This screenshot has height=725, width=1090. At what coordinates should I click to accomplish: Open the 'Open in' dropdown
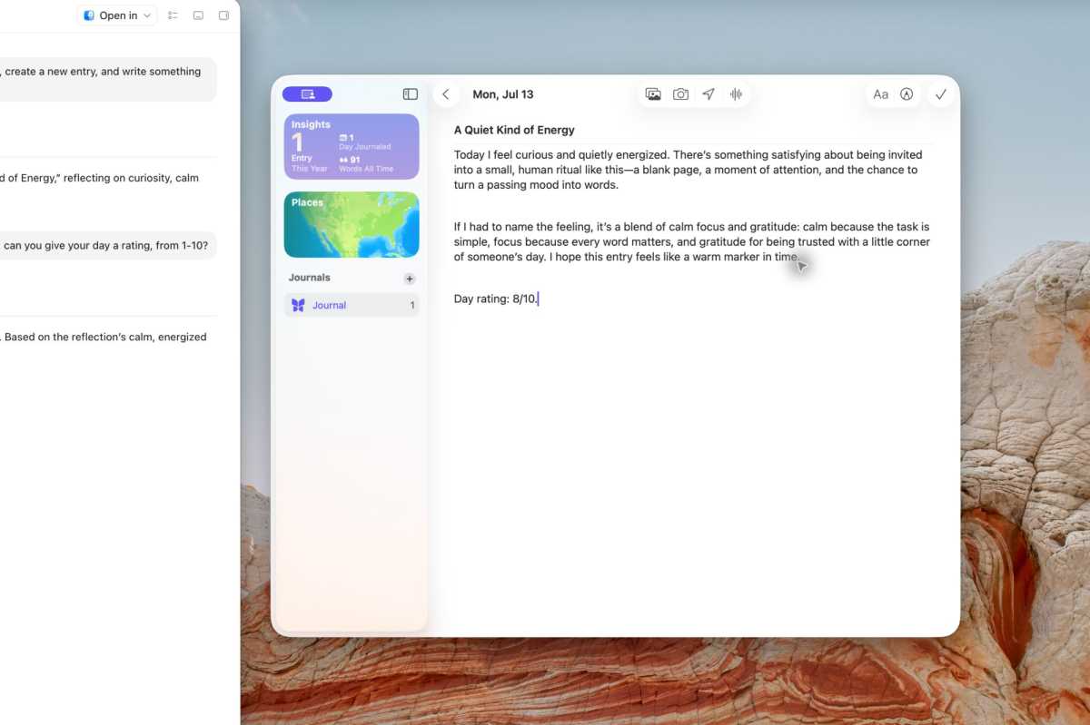117,15
